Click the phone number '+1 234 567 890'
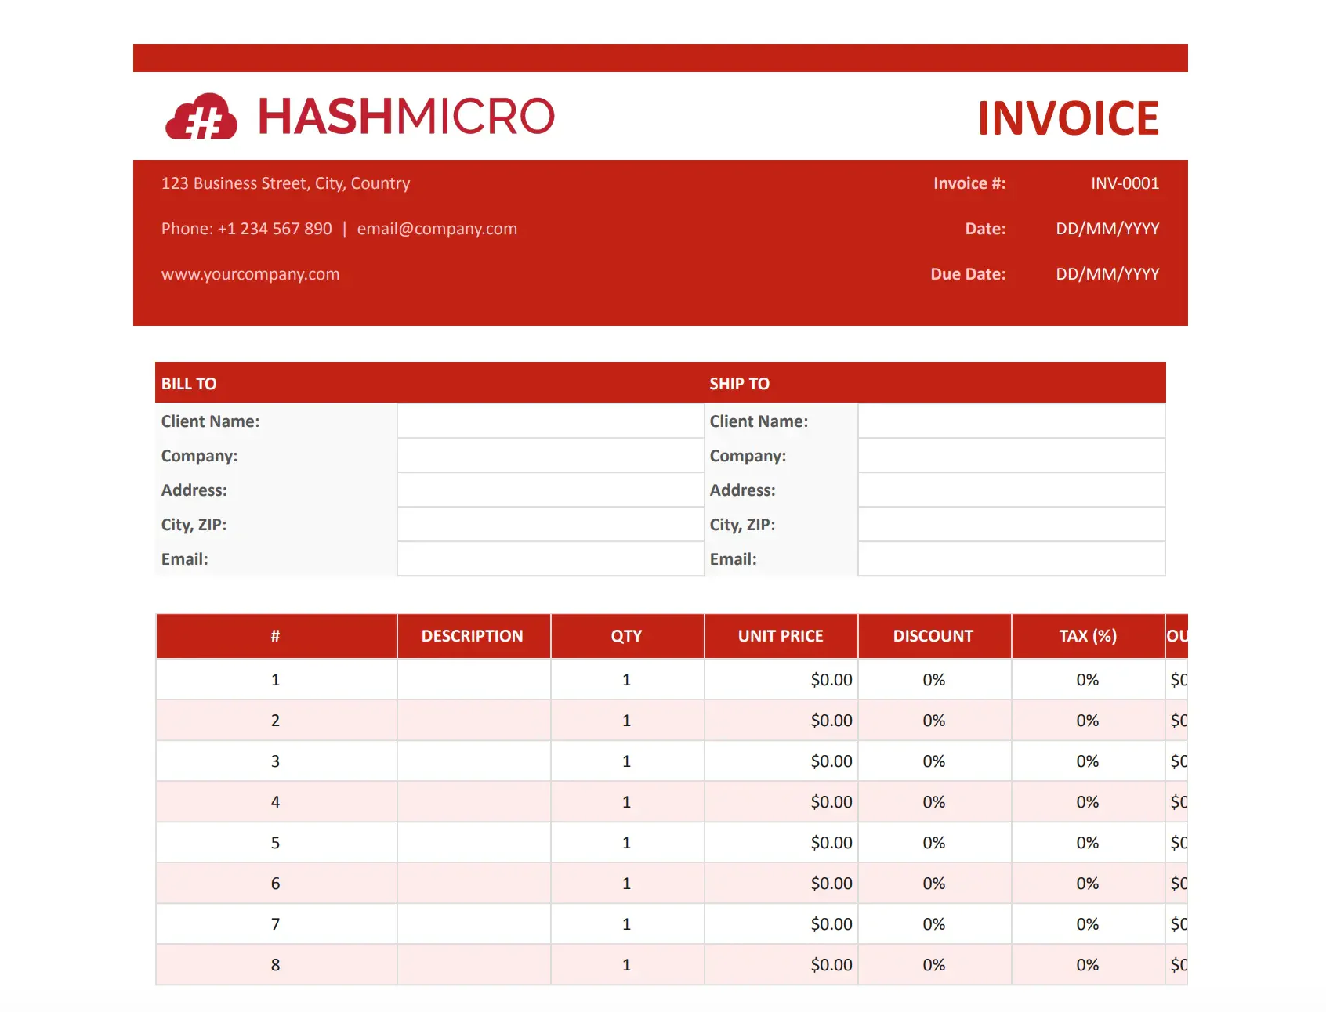1326x1012 pixels. pos(274,229)
